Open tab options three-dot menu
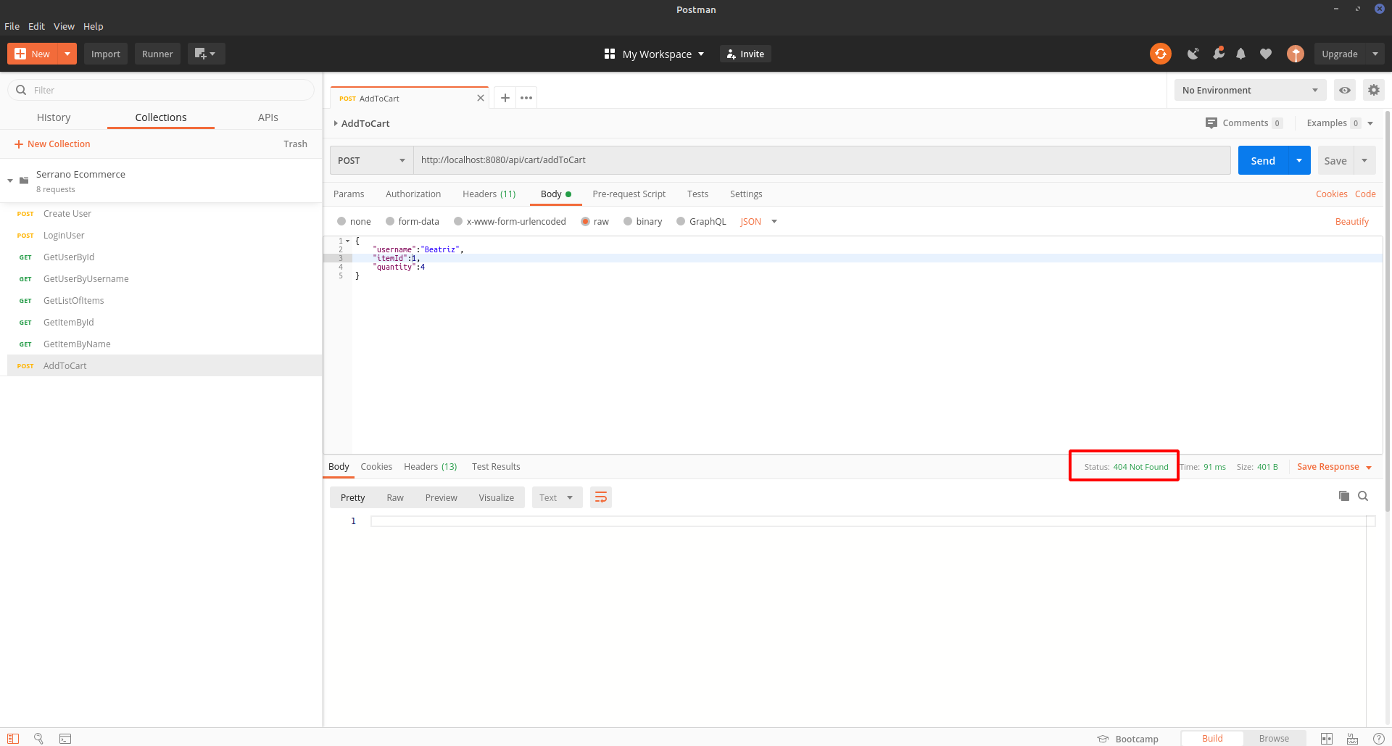This screenshot has height=746, width=1392. (x=526, y=98)
